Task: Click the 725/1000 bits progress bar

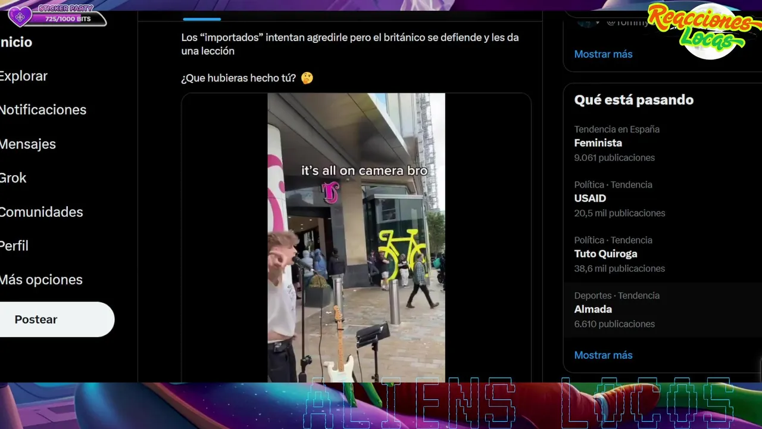Action: [68, 19]
